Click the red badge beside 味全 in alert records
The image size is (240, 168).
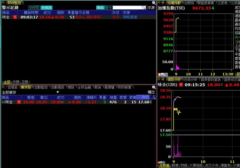click(x=15, y=17)
